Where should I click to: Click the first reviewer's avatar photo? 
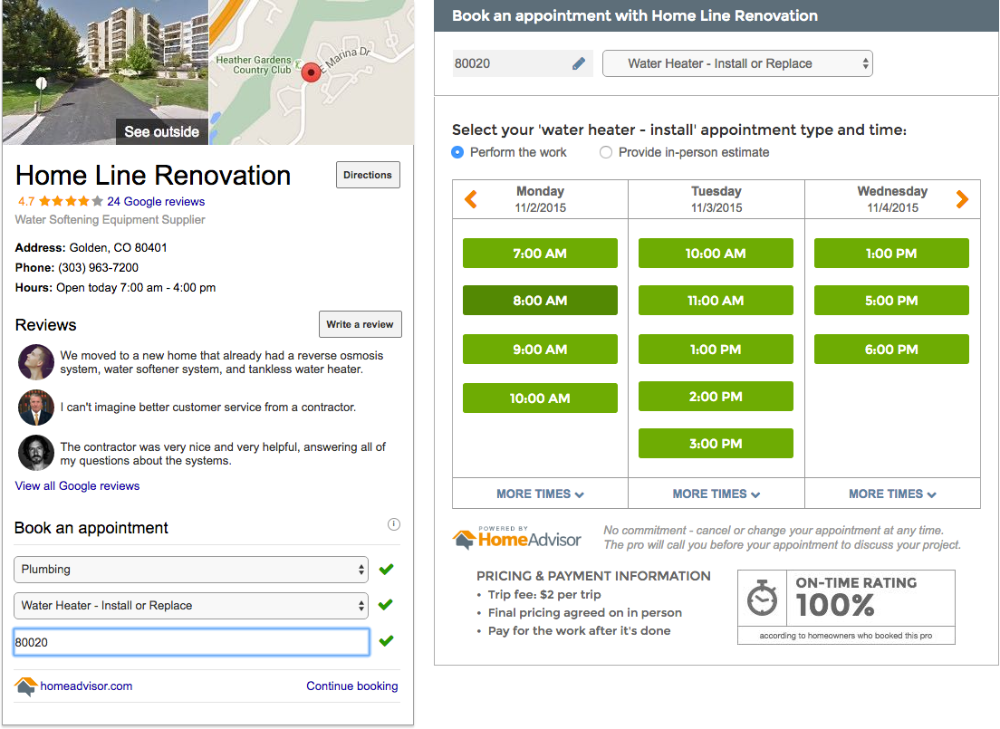pos(35,362)
